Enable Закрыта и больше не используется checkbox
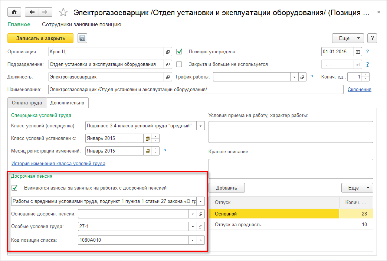Image resolution: width=387 pixels, height=261 pixels. [179, 64]
